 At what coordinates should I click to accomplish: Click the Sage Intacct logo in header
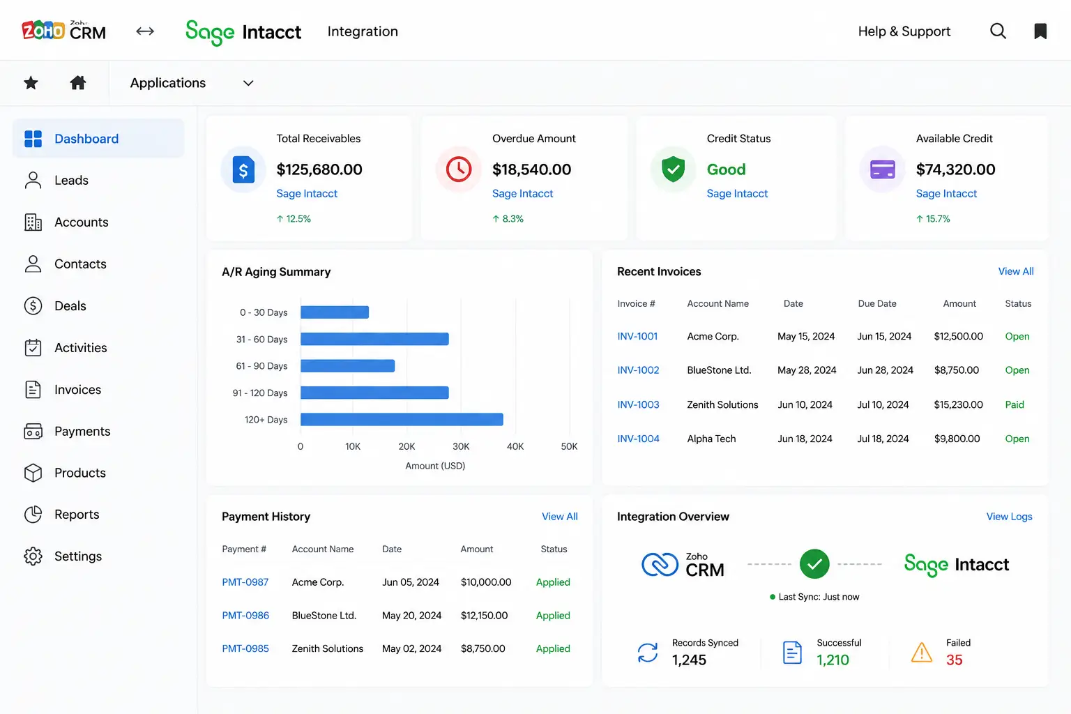pos(243,32)
